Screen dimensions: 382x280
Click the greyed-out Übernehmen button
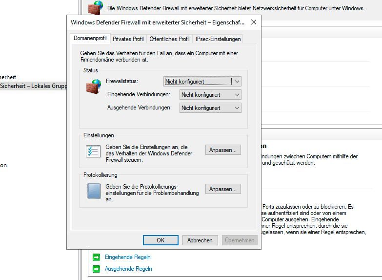tap(240, 240)
